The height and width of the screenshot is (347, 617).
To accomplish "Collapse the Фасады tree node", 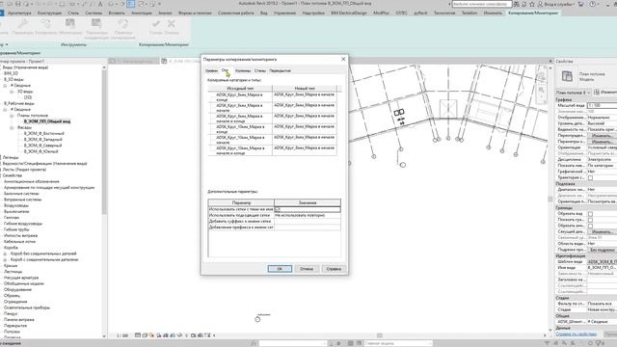I will click(12, 127).
